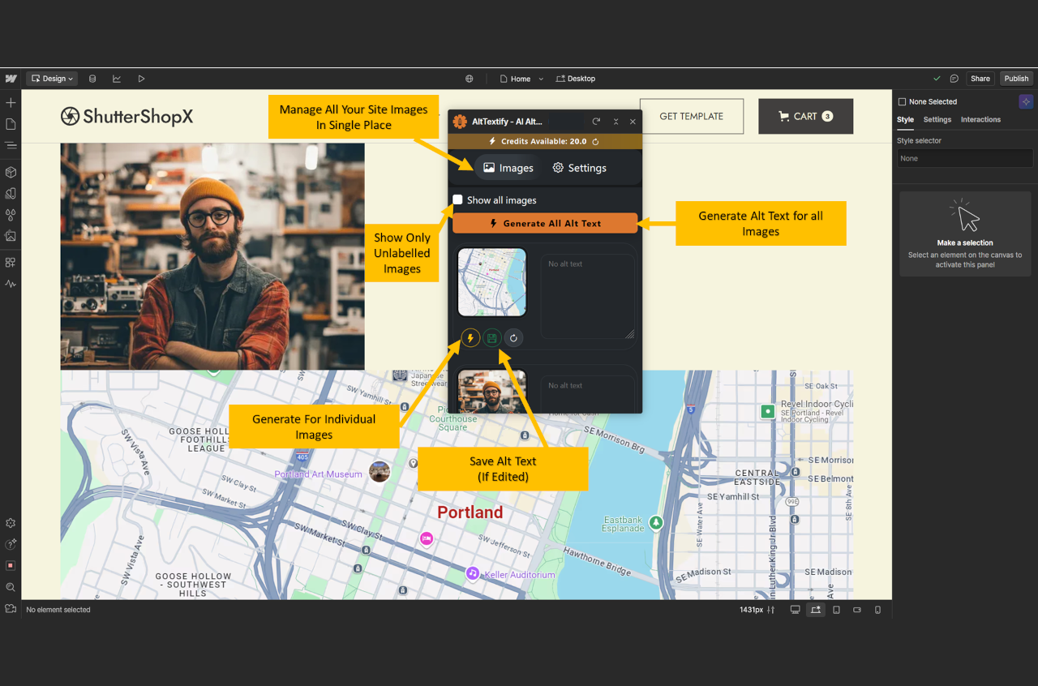The height and width of the screenshot is (686, 1038).
Task: Open the Add elements panel
Action: pos(11,103)
